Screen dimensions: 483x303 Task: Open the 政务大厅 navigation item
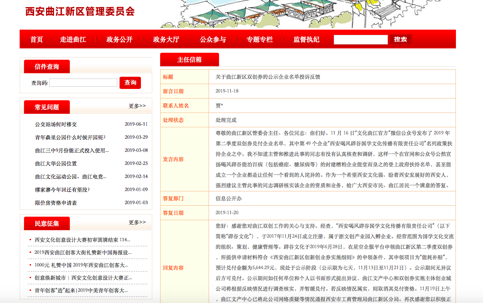166,40
